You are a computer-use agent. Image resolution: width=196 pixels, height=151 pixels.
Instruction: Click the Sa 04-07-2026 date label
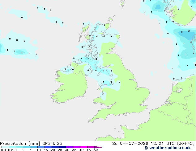(x=130, y=144)
